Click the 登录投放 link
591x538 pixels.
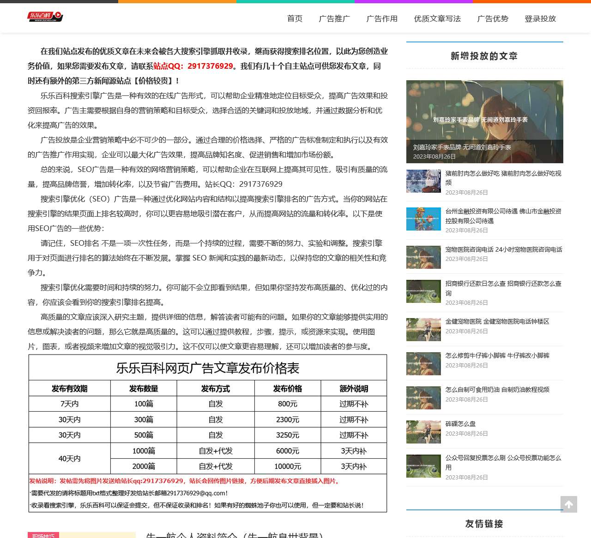[x=539, y=19]
